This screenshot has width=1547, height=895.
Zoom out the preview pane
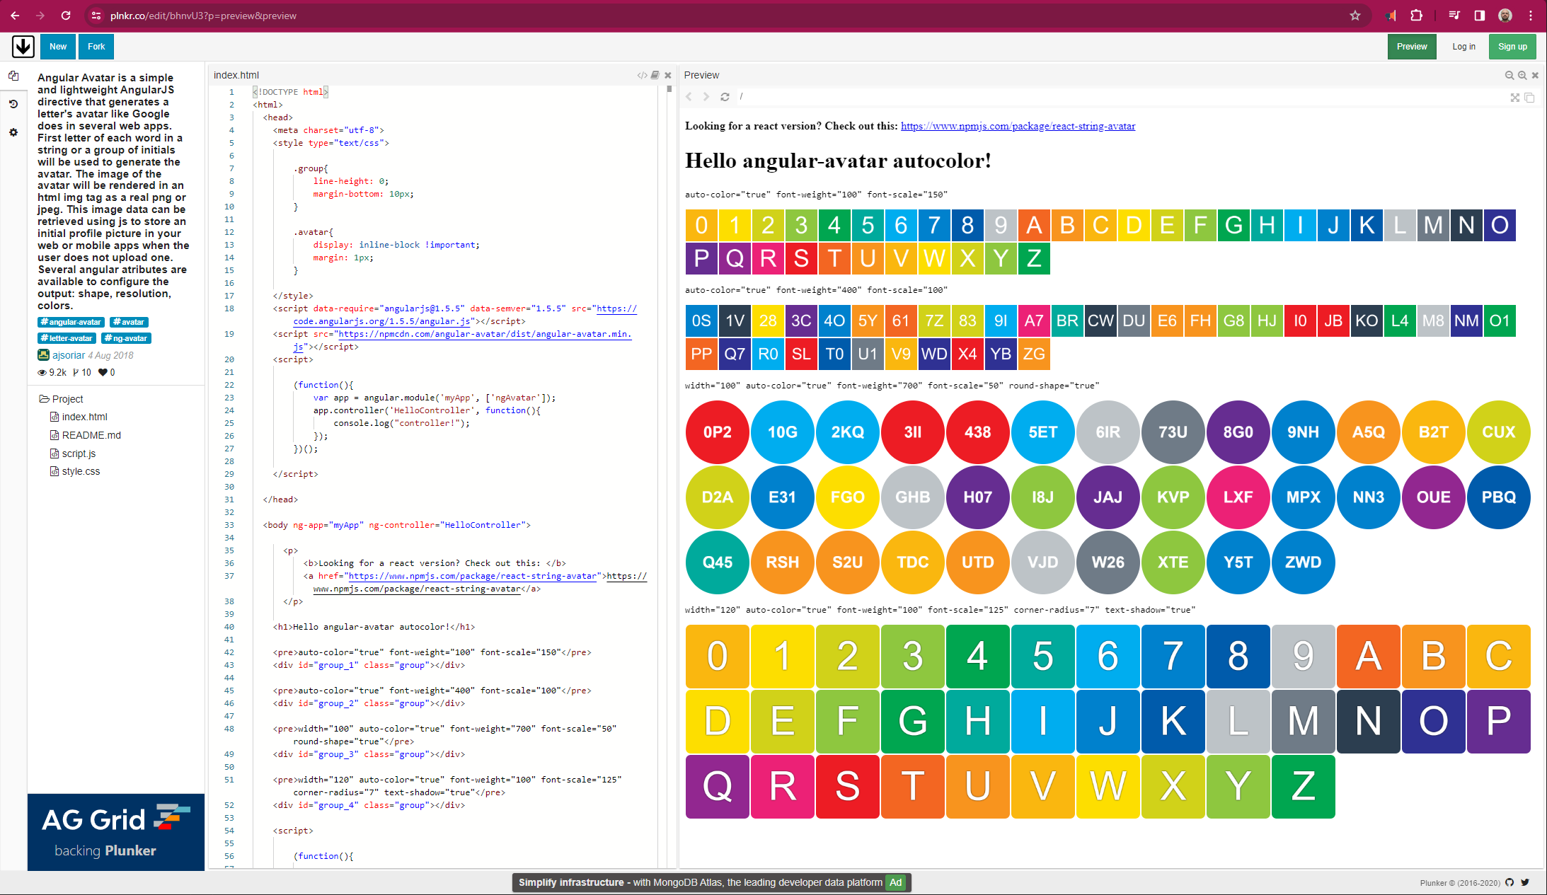click(1509, 75)
